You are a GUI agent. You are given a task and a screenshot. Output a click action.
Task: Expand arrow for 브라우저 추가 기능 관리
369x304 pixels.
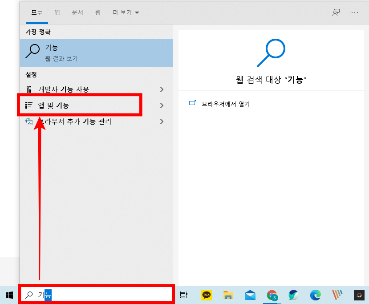[x=162, y=122]
